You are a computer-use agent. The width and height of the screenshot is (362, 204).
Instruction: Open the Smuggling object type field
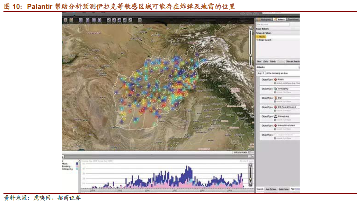pyautogui.click(x=286, y=89)
